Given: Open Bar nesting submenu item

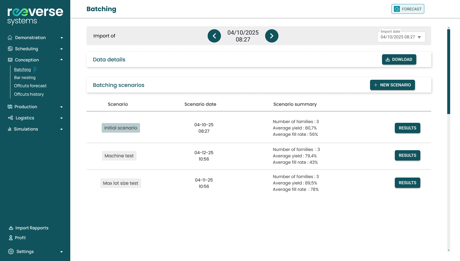Looking at the screenshot, I should point(25,78).
